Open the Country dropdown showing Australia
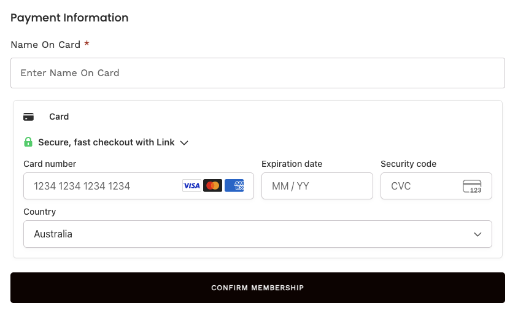 tap(257, 234)
